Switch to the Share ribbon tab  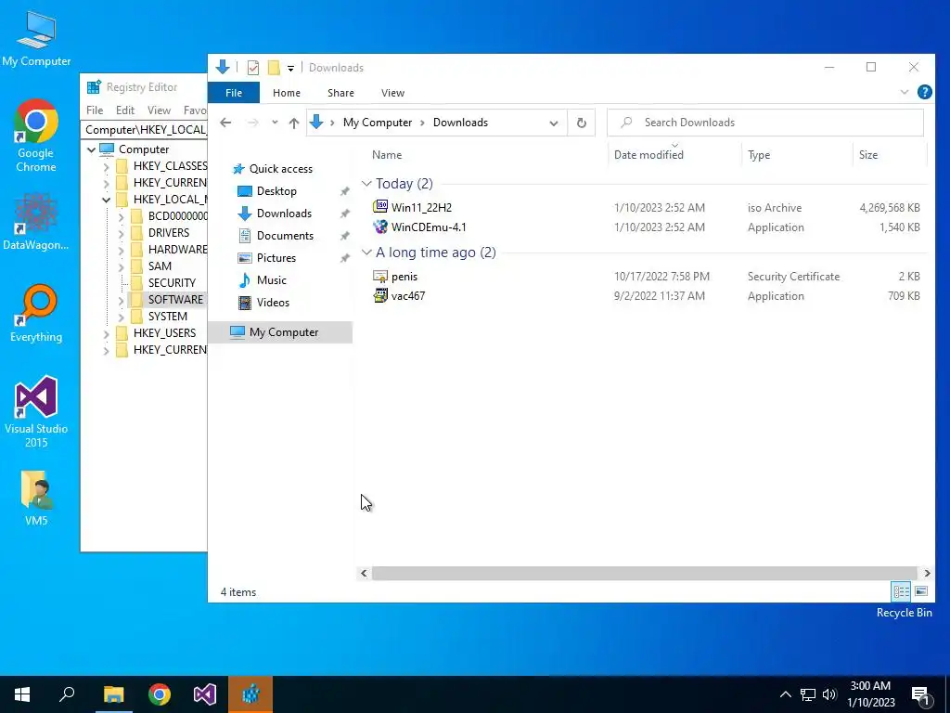pyautogui.click(x=340, y=93)
